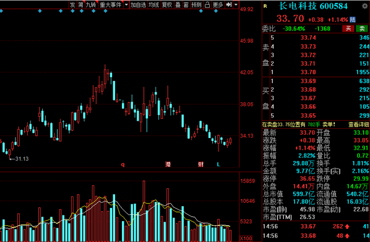Click the green 卖 sell button

pos(362,28)
